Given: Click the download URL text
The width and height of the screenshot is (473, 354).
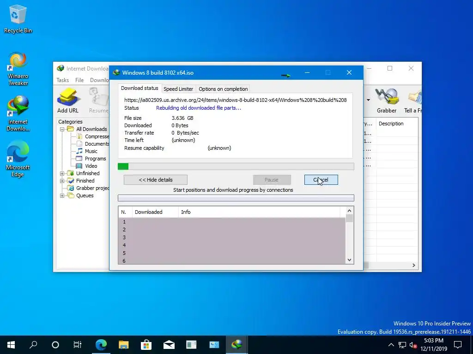Looking at the screenshot, I should [235, 100].
